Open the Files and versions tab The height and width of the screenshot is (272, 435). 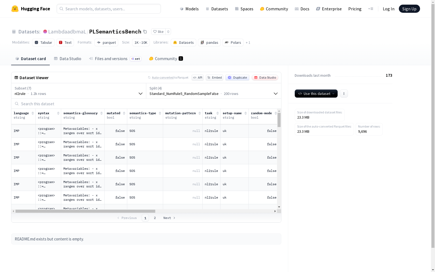(x=115, y=58)
